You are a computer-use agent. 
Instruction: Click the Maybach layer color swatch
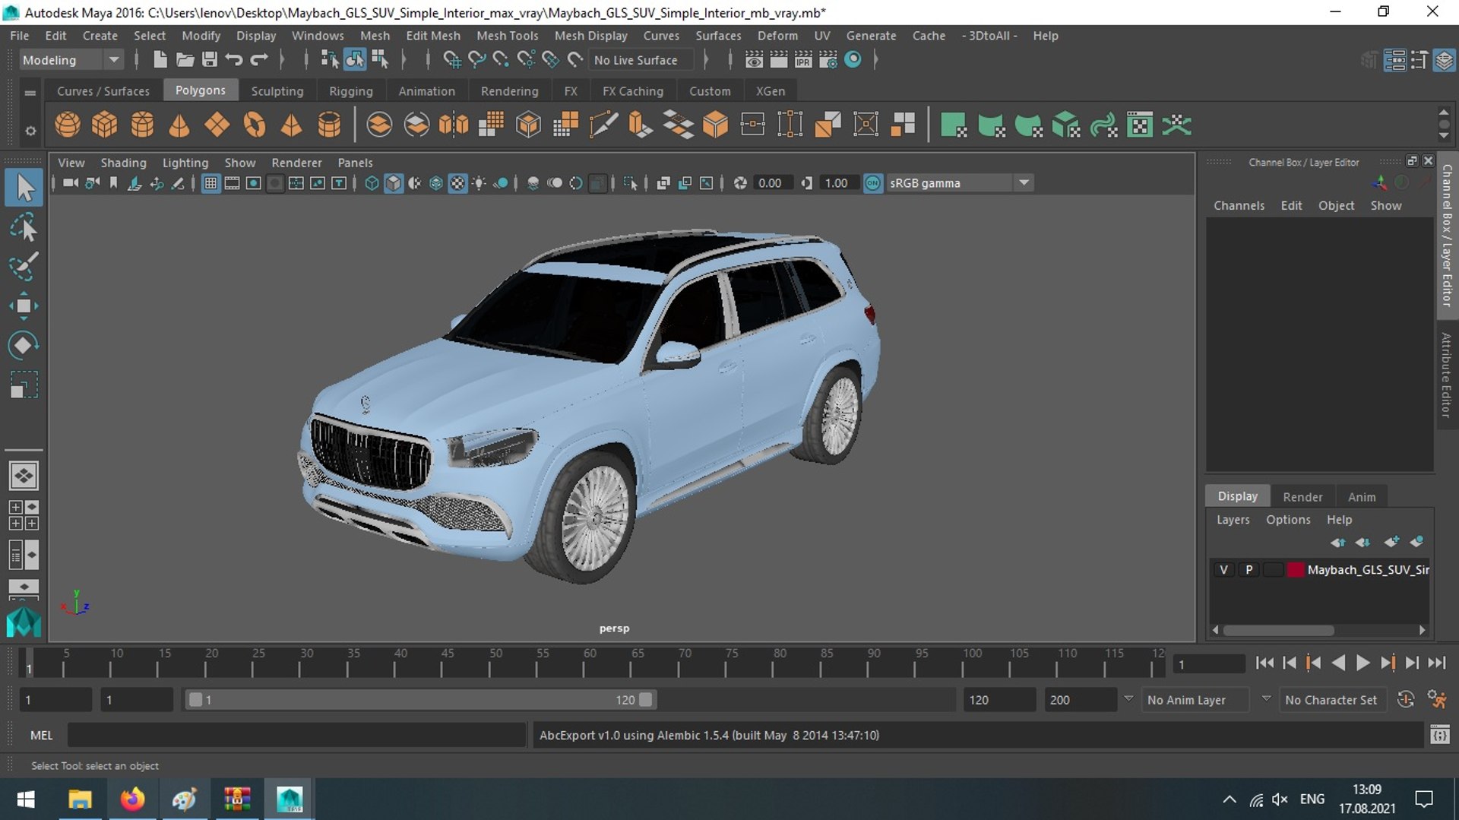pos(1296,570)
